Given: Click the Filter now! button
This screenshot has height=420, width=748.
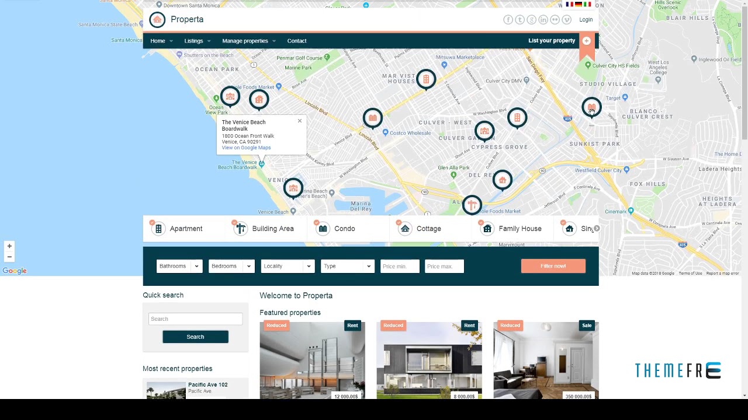Looking at the screenshot, I should (553, 266).
